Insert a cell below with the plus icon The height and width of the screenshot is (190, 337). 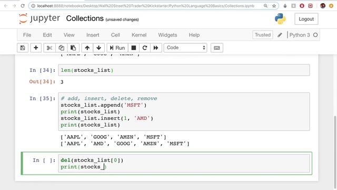tap(36, 47)
